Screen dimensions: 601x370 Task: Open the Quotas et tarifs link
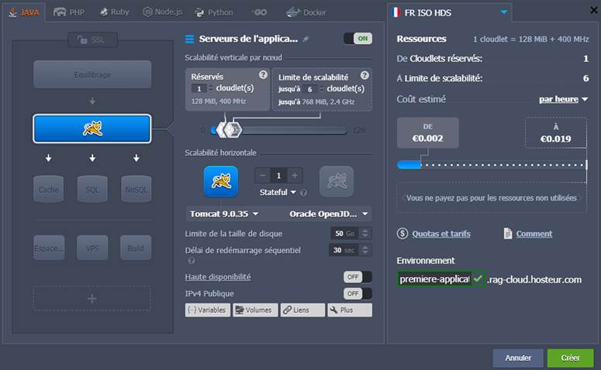pos(440,234)
